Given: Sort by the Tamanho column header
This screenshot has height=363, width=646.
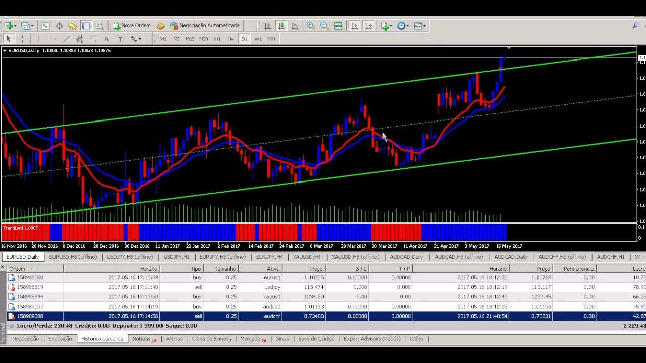Looking at the screenshot, I should point(221,269).
